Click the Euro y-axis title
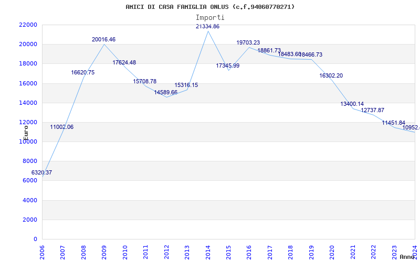 click(x=26, y=133)
